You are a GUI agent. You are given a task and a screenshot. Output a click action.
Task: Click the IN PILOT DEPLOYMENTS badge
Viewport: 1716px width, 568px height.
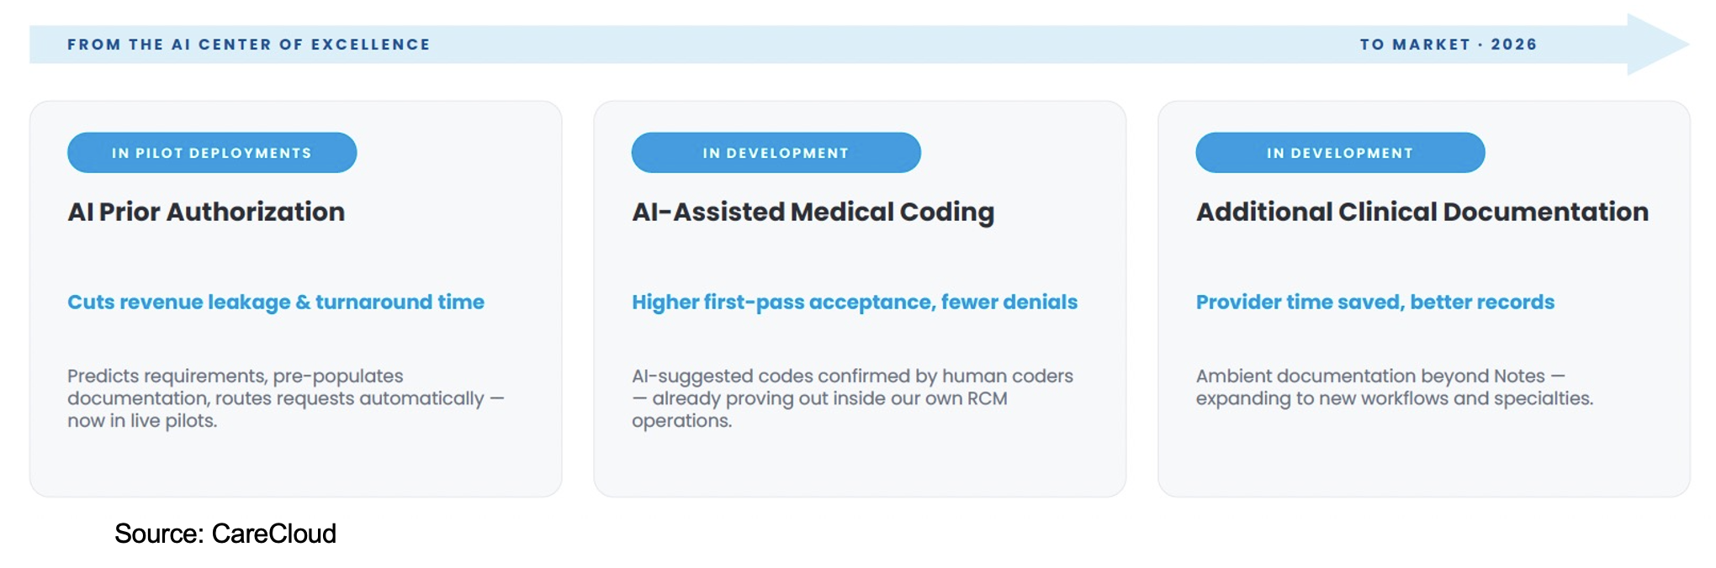[212, 153]
